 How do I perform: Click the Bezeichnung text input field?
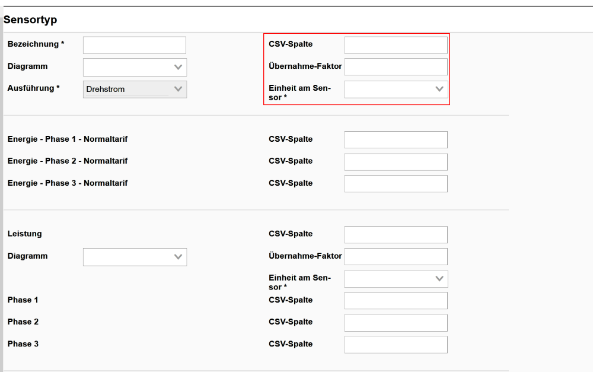click(x=134, y=45)
